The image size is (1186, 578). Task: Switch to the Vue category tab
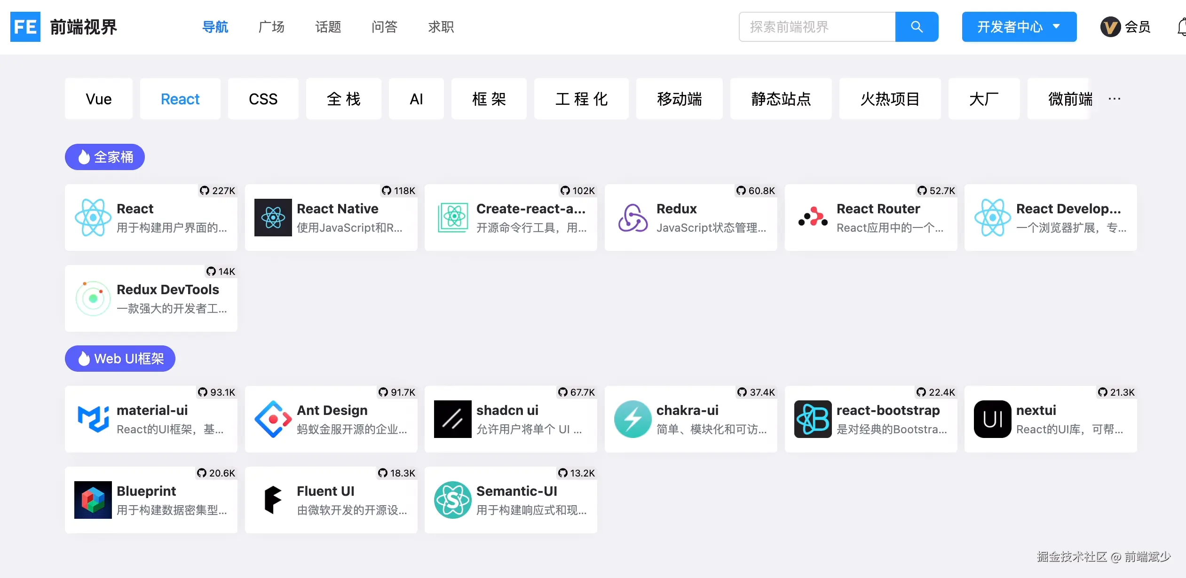point(99,99)
